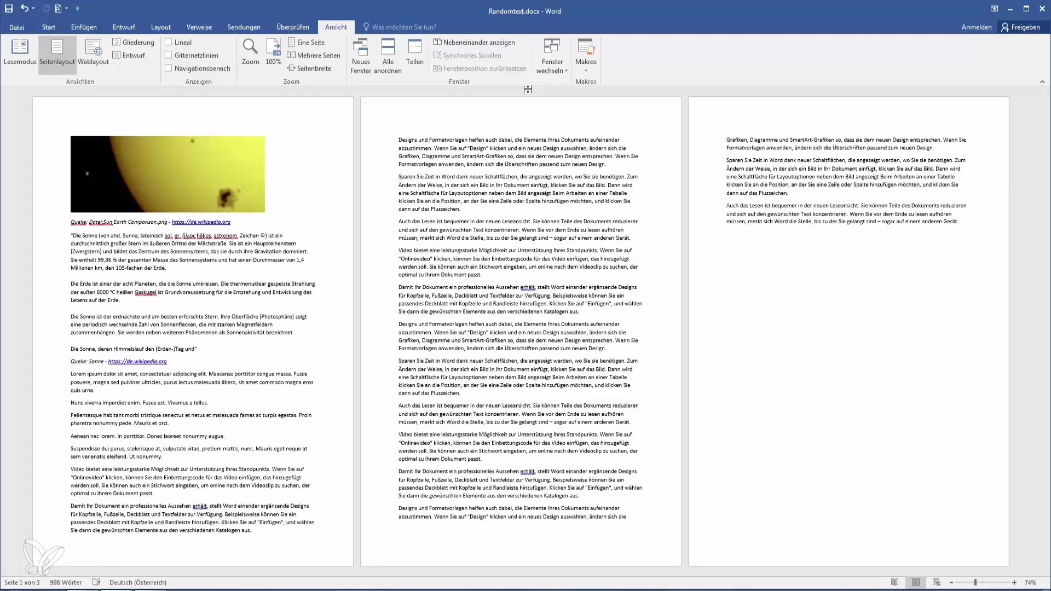Screen dimensions: 1051x591
Task: Switch to the Einfügen ribbon tab
Action: click(84, 27)
